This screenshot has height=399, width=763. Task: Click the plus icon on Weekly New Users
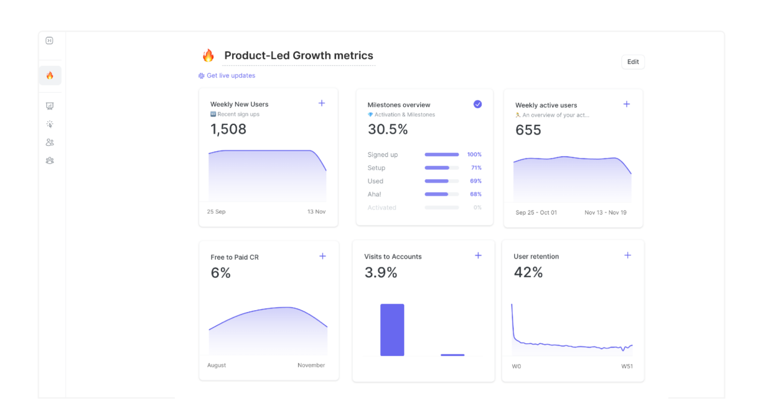[321, 103]
